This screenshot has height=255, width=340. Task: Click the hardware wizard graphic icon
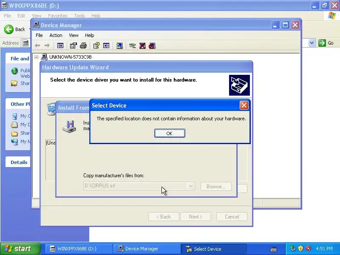coord(239,85)
